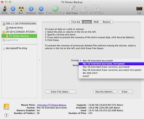Click the Convert toolbar icon
Screen dimensions: 144x119
(84, 8)
